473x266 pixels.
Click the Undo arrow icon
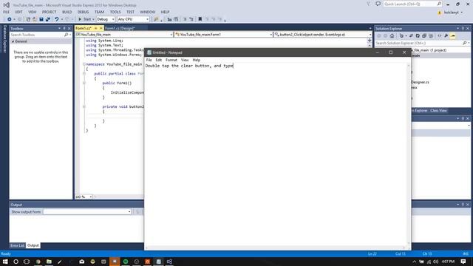coord(56,19)
